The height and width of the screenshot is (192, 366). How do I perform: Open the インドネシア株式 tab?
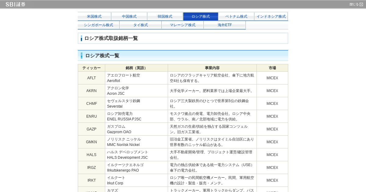[x=271, y=16]
